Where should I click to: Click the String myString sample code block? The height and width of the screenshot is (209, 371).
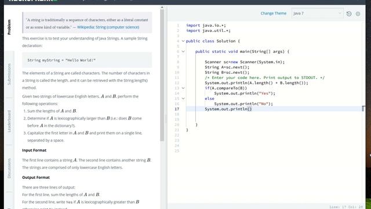click(87, 60)
